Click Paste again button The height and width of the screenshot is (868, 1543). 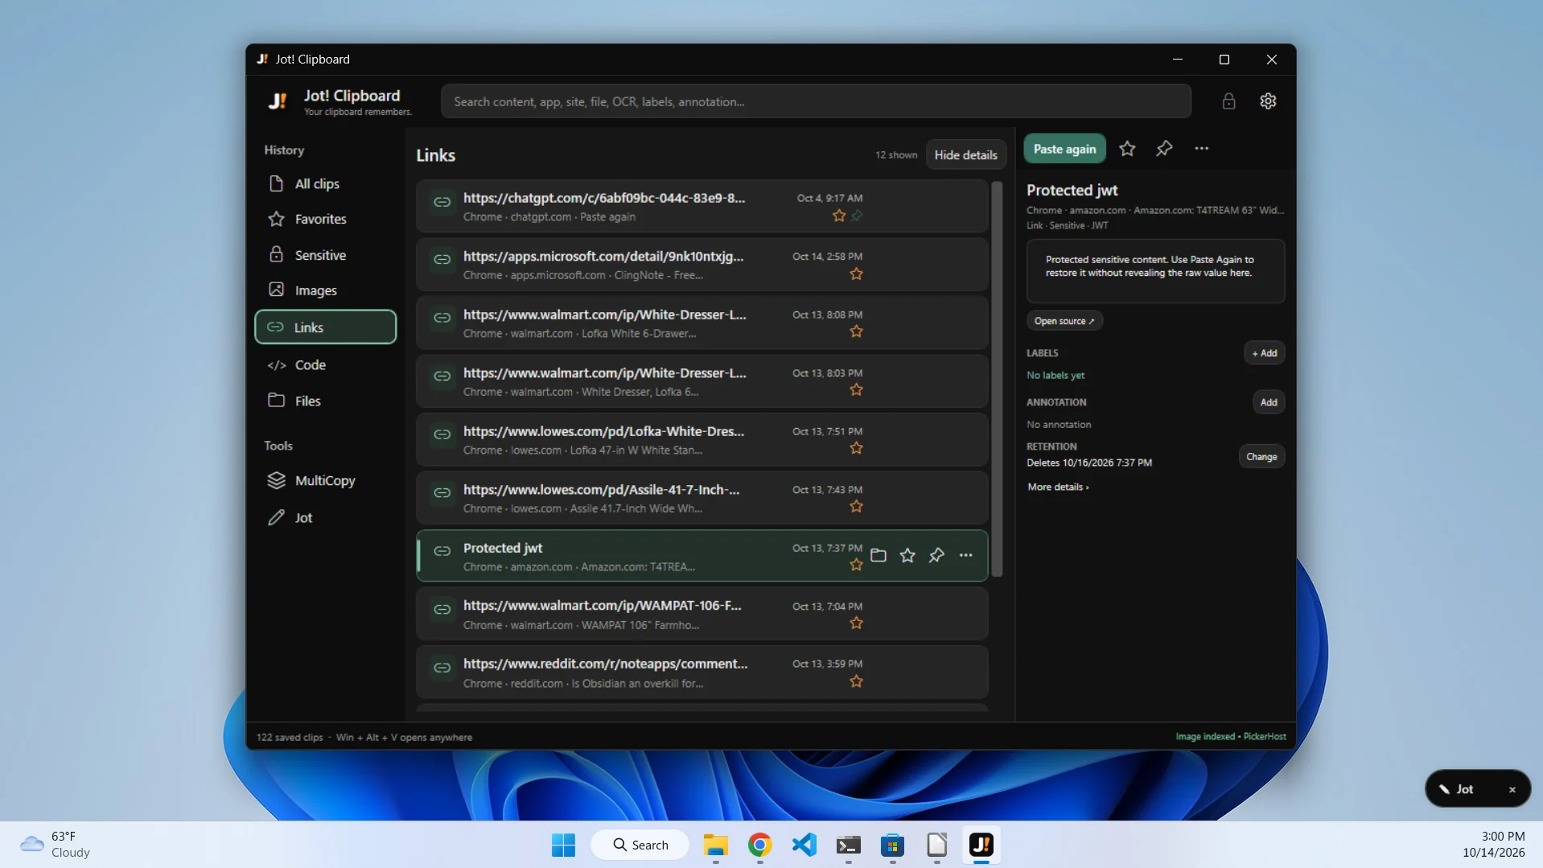1064,149
